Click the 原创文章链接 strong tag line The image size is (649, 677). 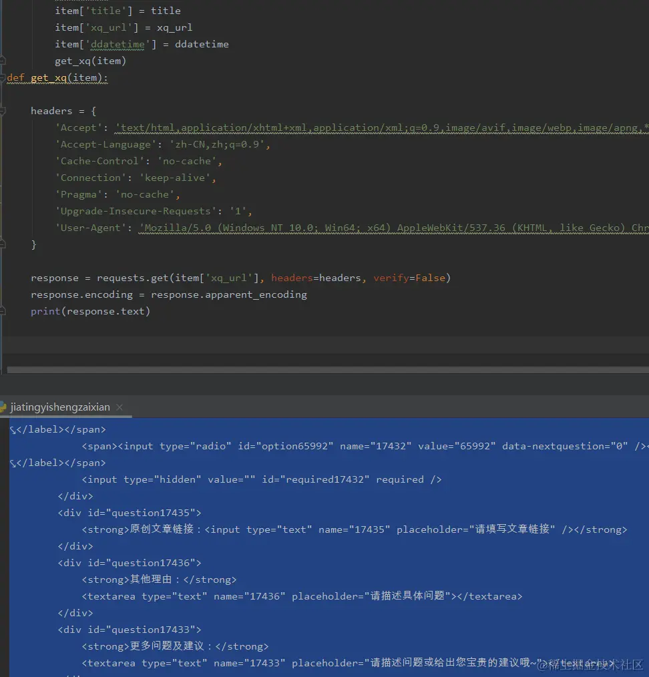coord(355,529)
